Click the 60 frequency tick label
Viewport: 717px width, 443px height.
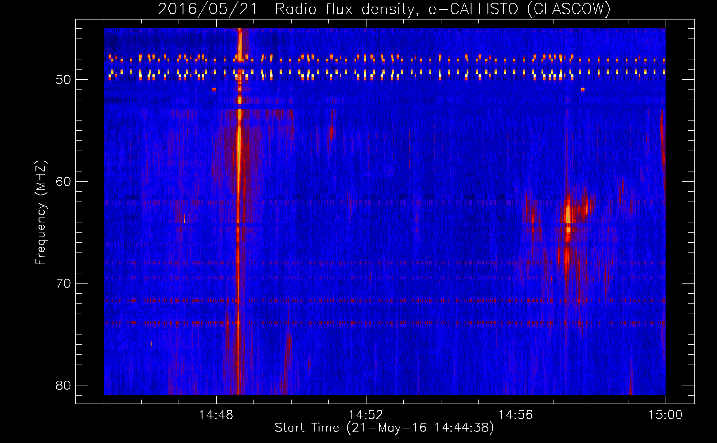[64, 182]
